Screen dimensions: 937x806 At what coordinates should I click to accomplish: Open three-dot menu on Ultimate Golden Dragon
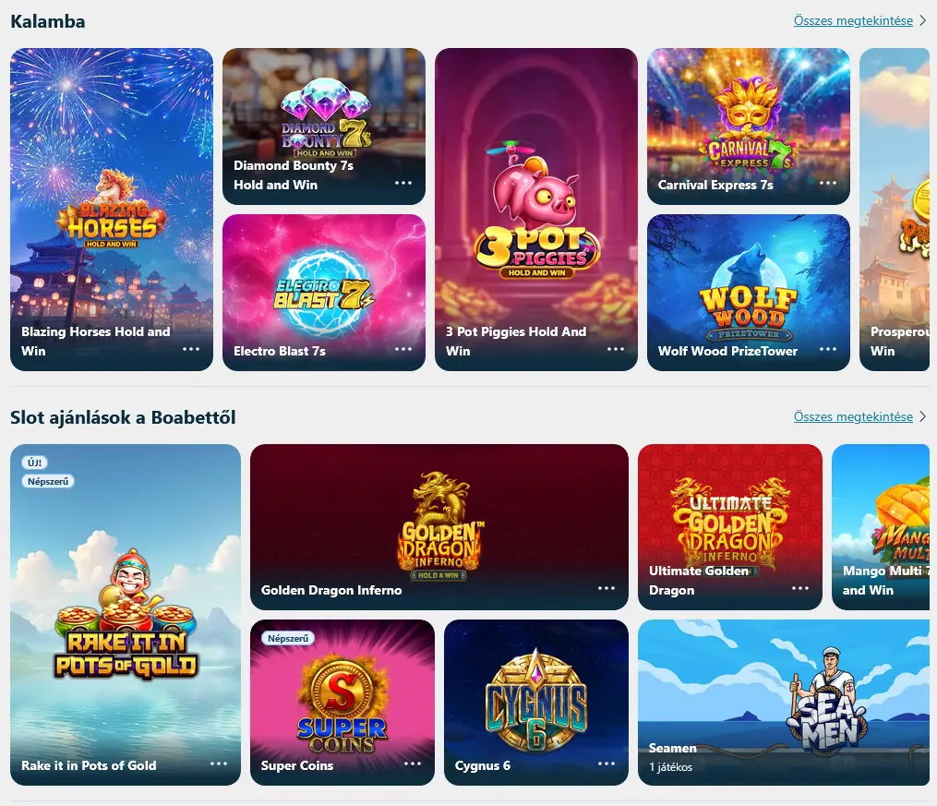[x=800, y=588]
